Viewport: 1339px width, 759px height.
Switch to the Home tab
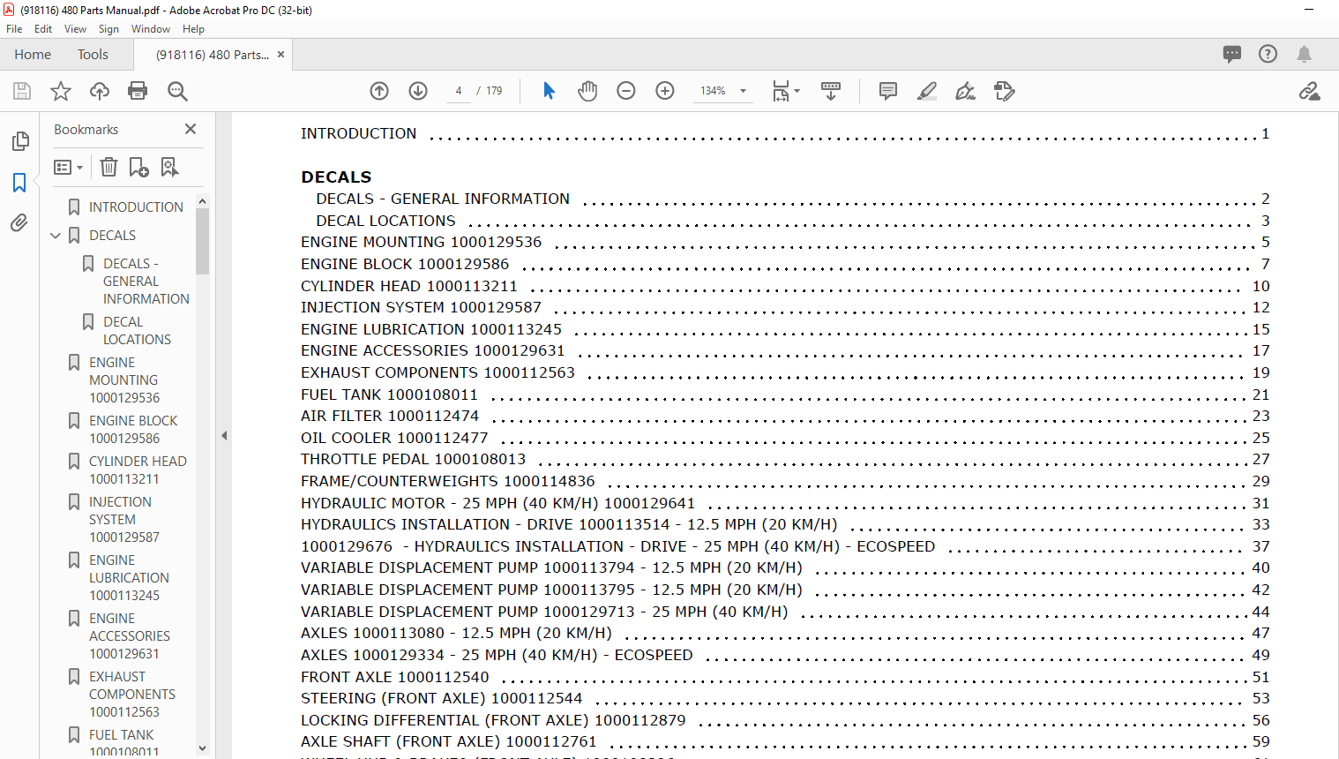tap(33, 55)
